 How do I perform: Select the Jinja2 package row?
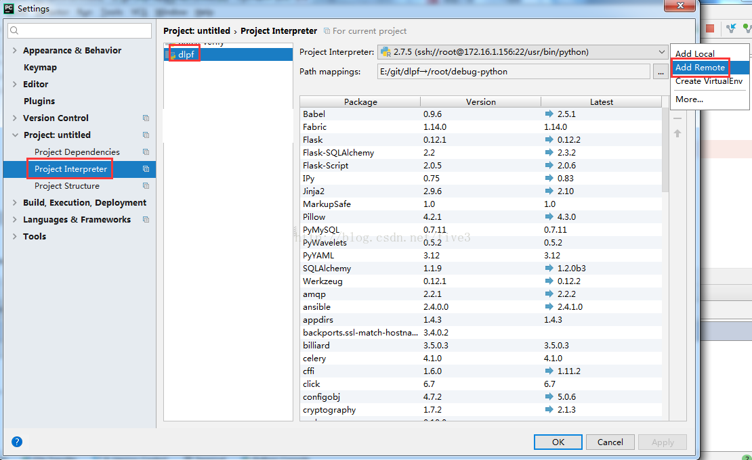(481, 191)
